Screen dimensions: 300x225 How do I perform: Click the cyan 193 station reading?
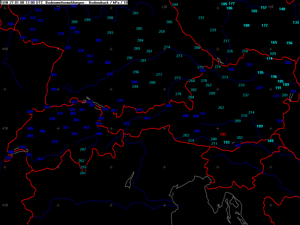[x=226, y=142]
